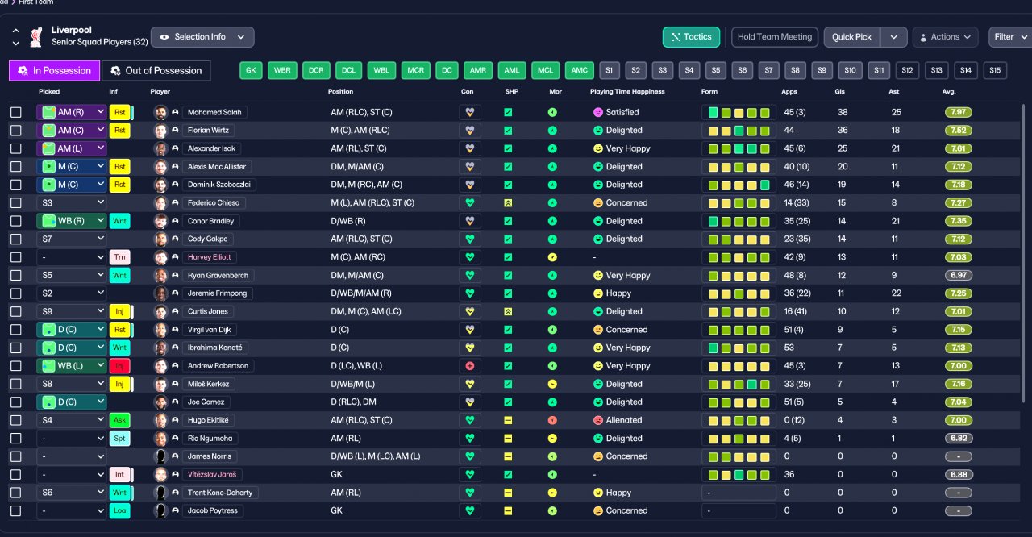Image resolution: width=1032 pixels, height=537 pixels.
Task: Click Federico Chiesa's yellow sharpness icon
Action: [x=508, y=203]
